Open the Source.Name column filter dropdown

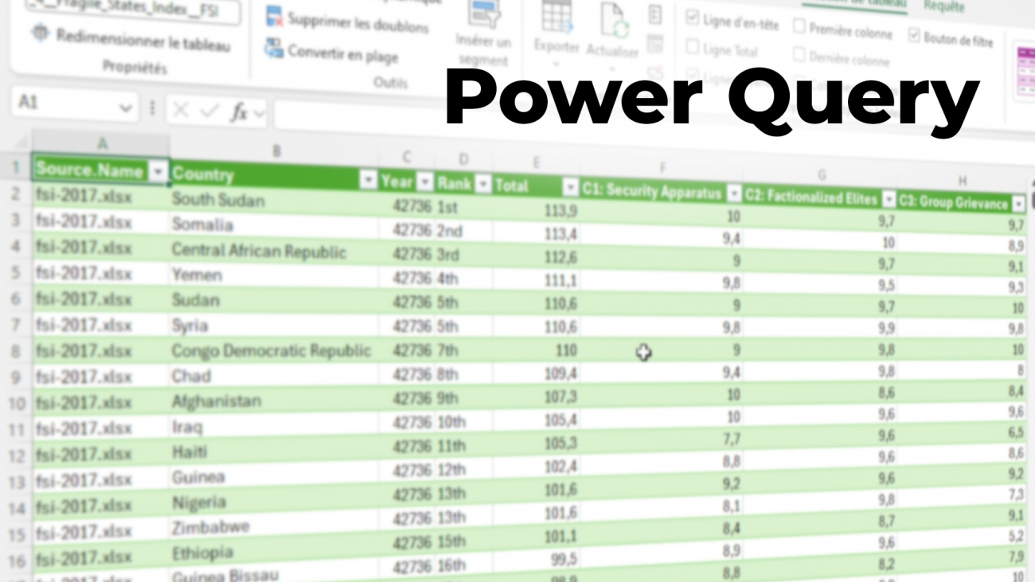[158, 171]
